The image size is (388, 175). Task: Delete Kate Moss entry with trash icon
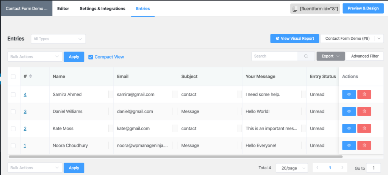tap(364, 128)
